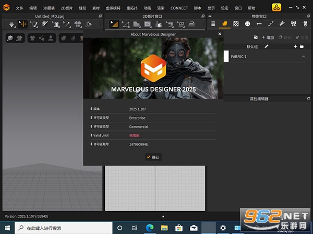Toggle the t-shirt display icon in 3D view

tap(32, 38)
